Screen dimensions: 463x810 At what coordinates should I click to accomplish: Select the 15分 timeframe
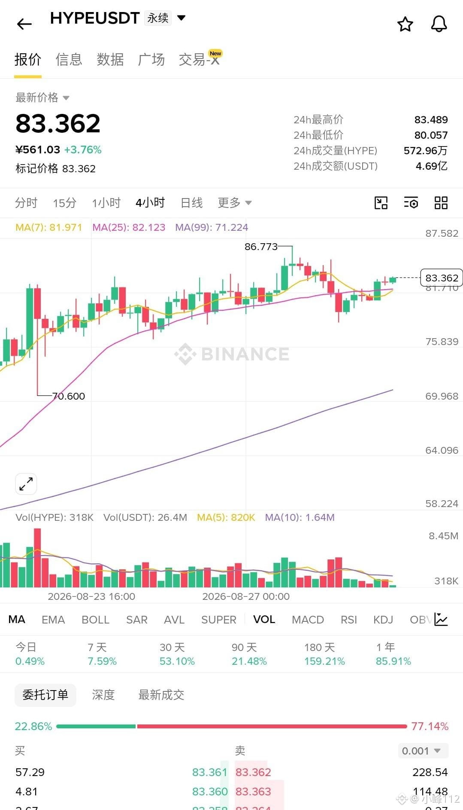[x=65, y=202]
